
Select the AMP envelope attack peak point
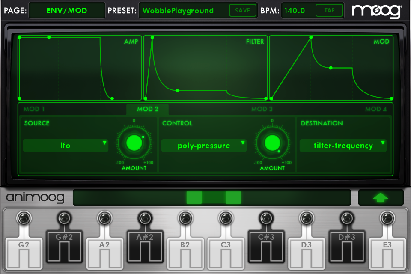tap(49, 37)
